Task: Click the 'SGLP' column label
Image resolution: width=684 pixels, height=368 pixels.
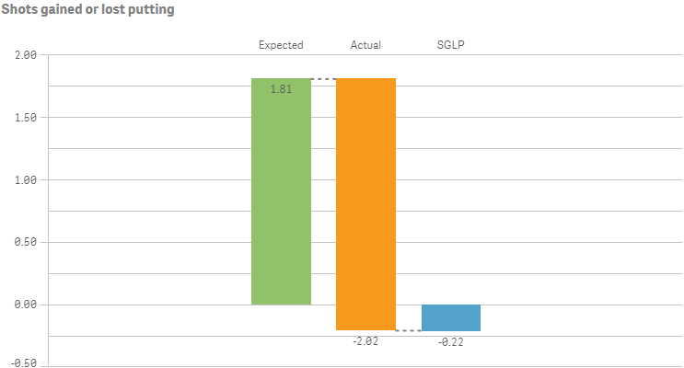Action: pyautogui.click(x=450, y=45)
